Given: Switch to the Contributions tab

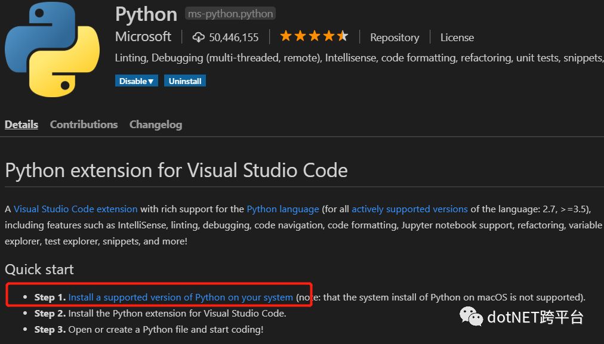Looking at the screenshot, I should (84, 124).
